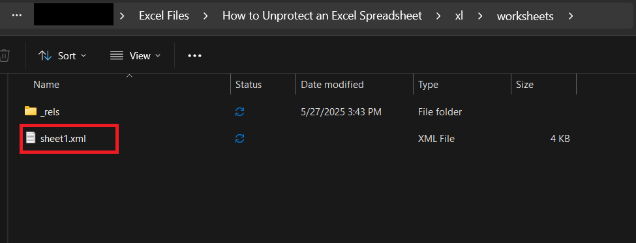
Task: Click the delete trash icon in toolbar
Action: 4,55
